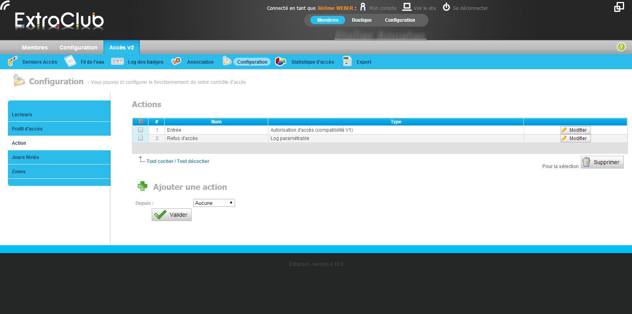Screen dimensions: 632x314
Task: Click the Export document icon
Action: (x=347, y=61)
